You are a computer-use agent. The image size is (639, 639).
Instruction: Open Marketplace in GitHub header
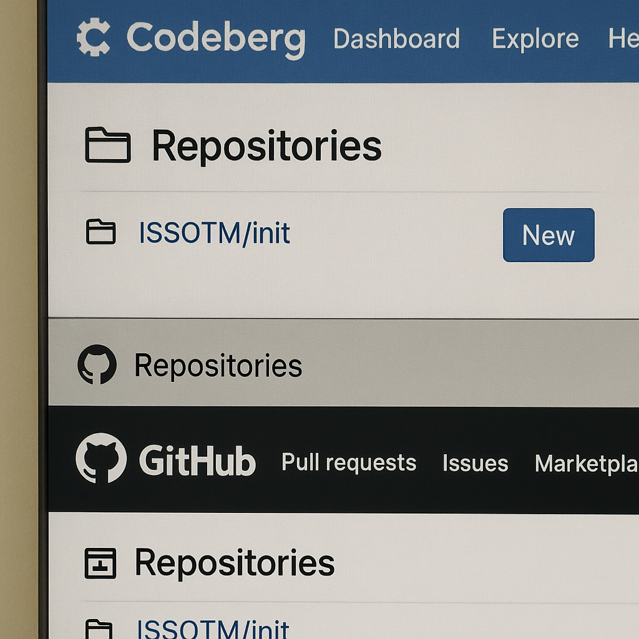coord(585,463)
